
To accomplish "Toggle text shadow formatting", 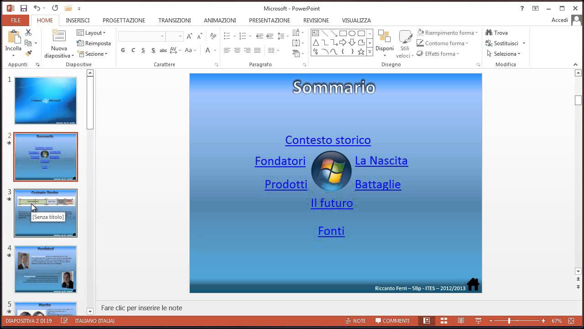I will point(153,50).
